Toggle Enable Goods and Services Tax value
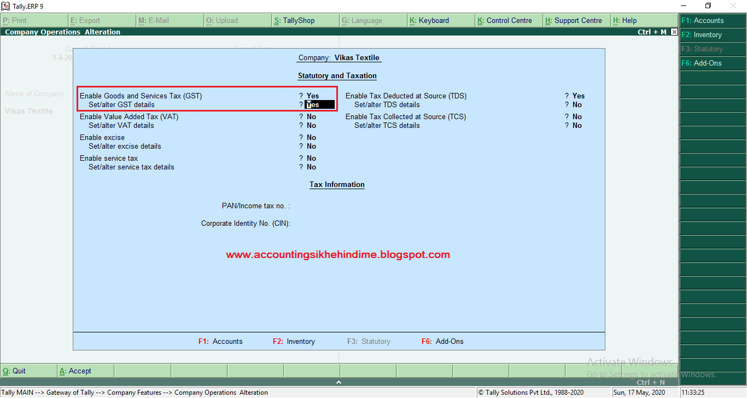The image size is (747, 398). tap(313, 96)
